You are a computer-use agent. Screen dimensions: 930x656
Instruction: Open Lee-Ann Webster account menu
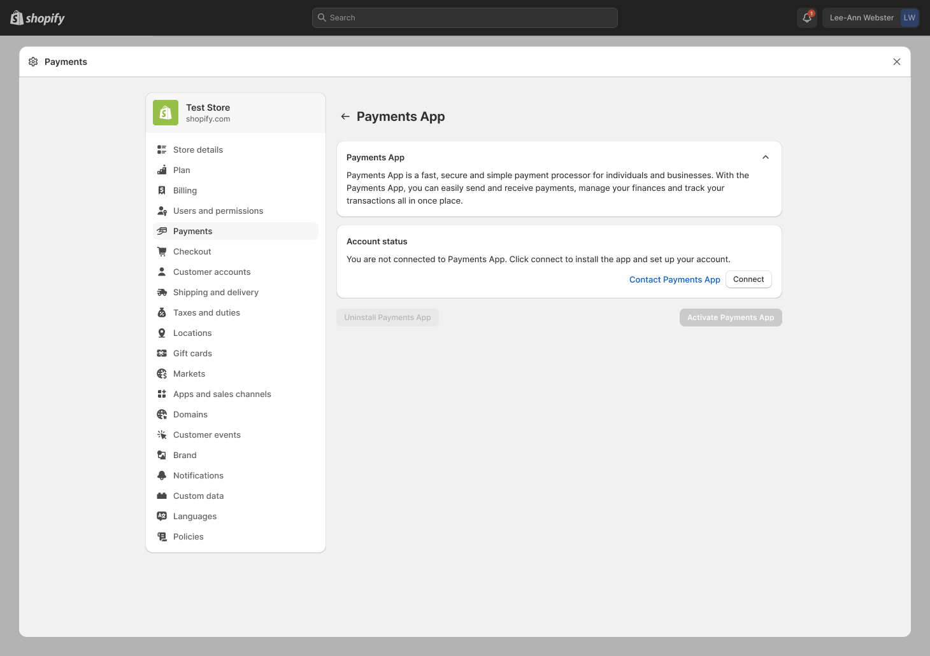(871, 18)
